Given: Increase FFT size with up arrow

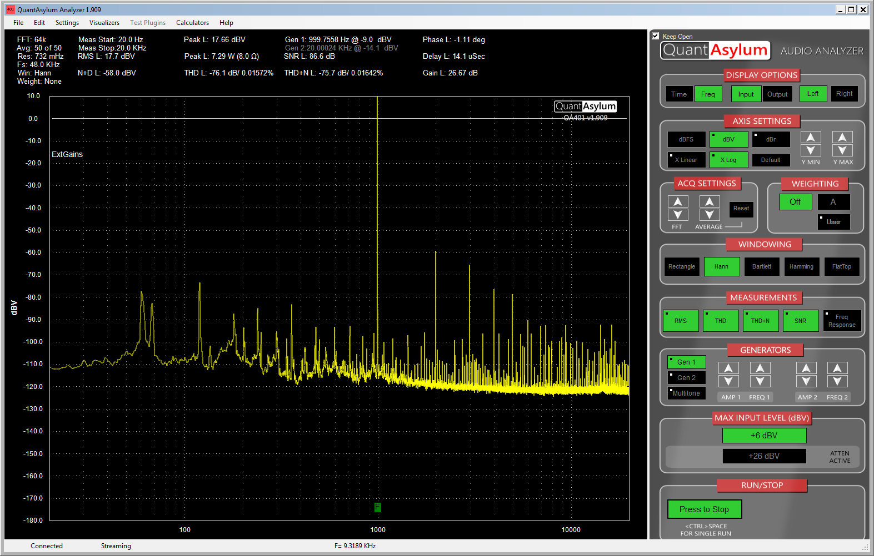Looking at the screenshot, I should [x=678, y=201].
